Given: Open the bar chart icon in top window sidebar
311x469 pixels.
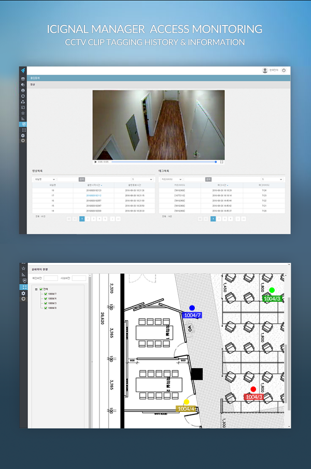Looking at the screenshot, I should tap(23, 119).
